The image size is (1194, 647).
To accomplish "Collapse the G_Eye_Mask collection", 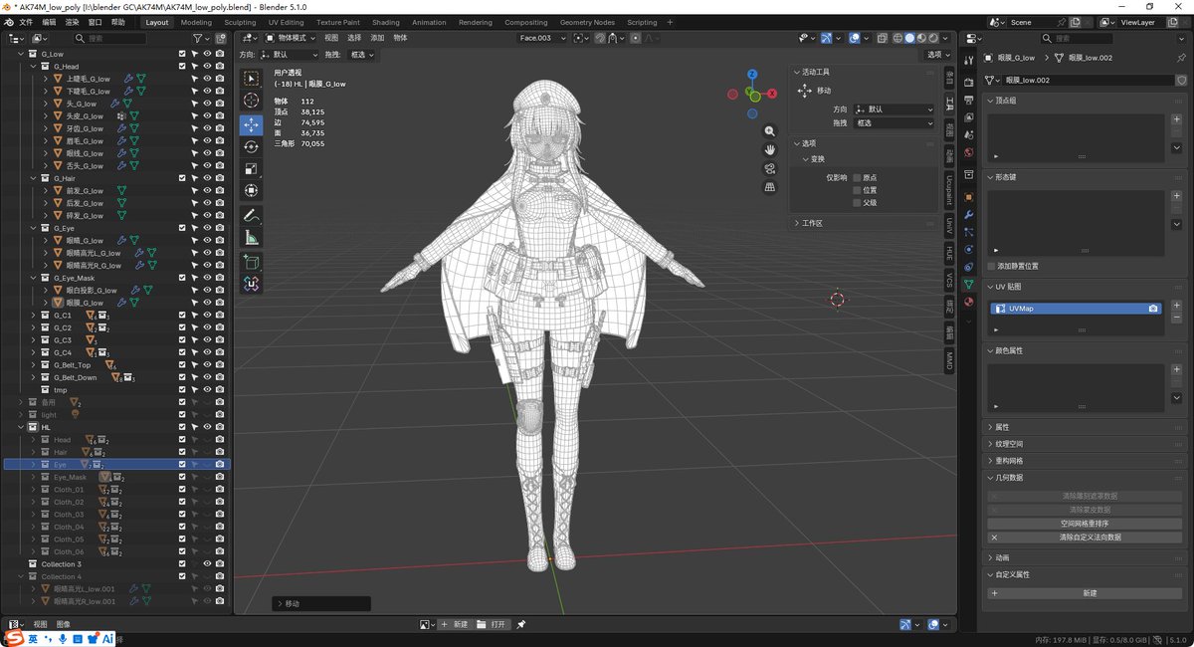I will coord(33,278).
